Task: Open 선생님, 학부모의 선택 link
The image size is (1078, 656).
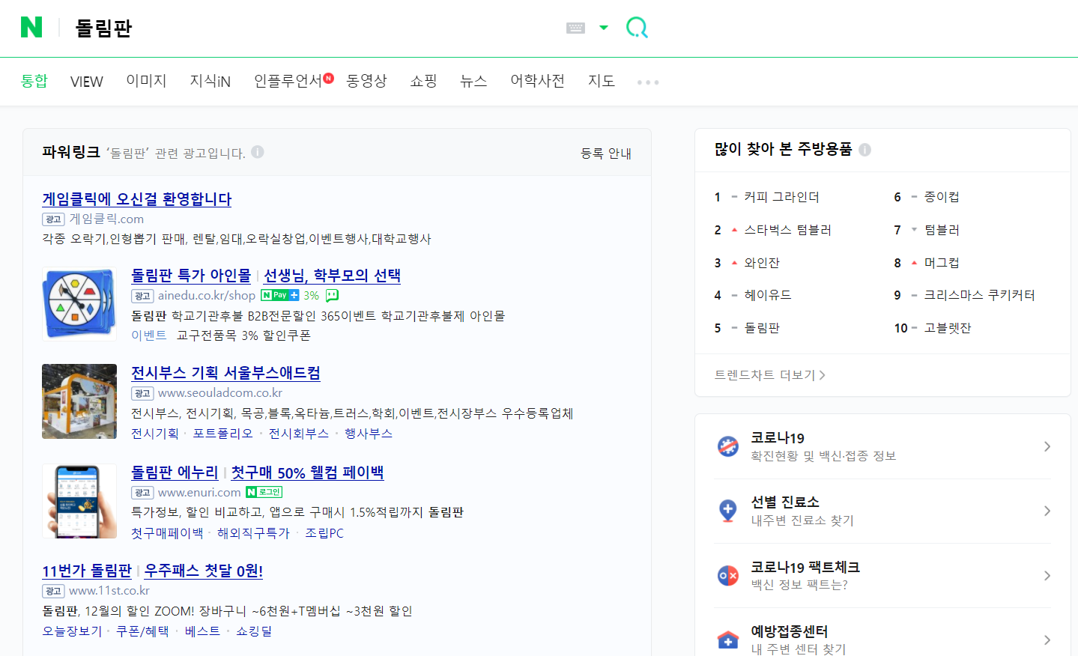Action: [x=332, y=276]
